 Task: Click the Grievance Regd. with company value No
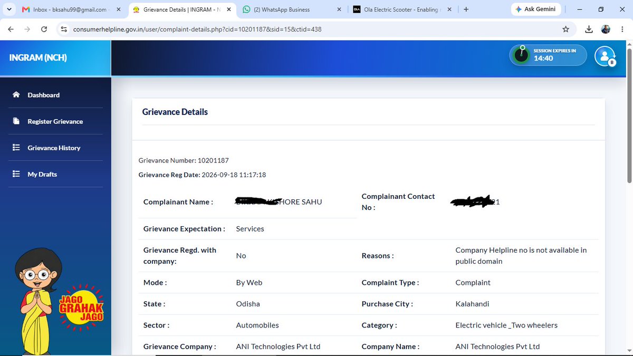point(241,256)
